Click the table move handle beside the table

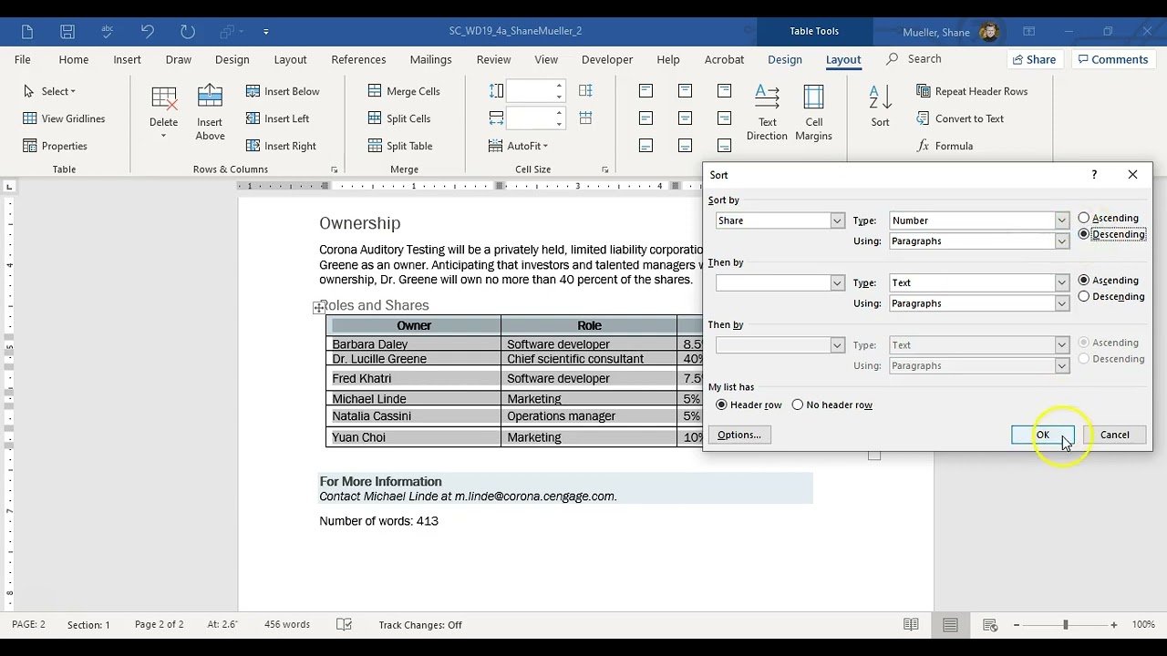[x=319, y=308]
